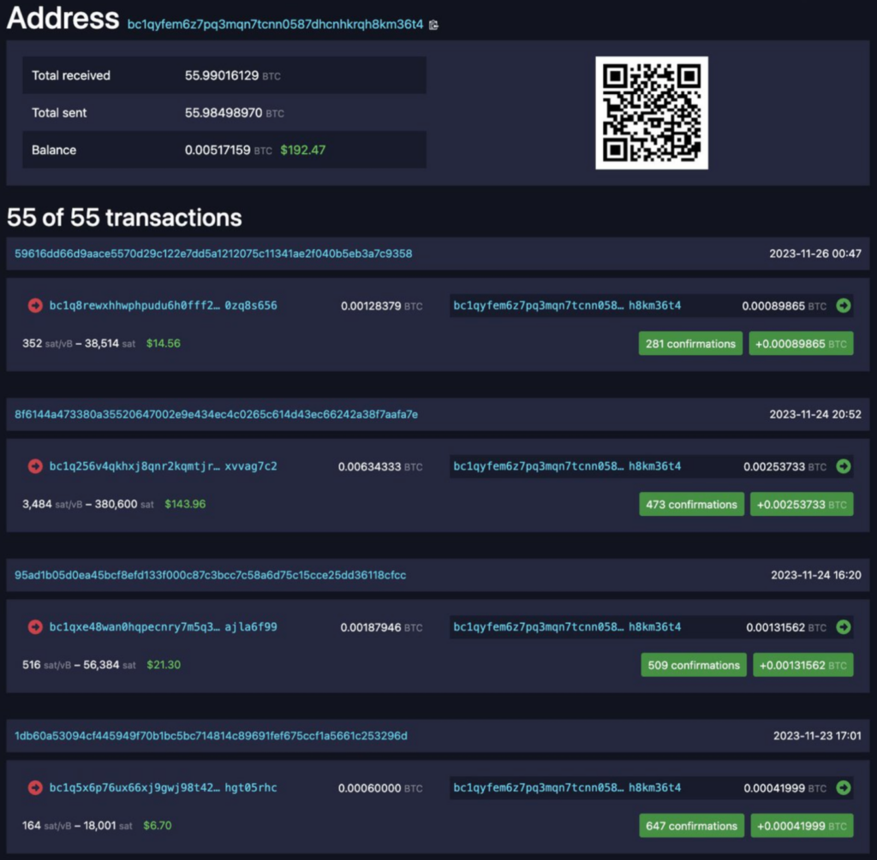Image resolution: width=877 pixels, height=860 pixels.
Task: Click the +0.00131562 BTC amount button
Action: (802, 666)
